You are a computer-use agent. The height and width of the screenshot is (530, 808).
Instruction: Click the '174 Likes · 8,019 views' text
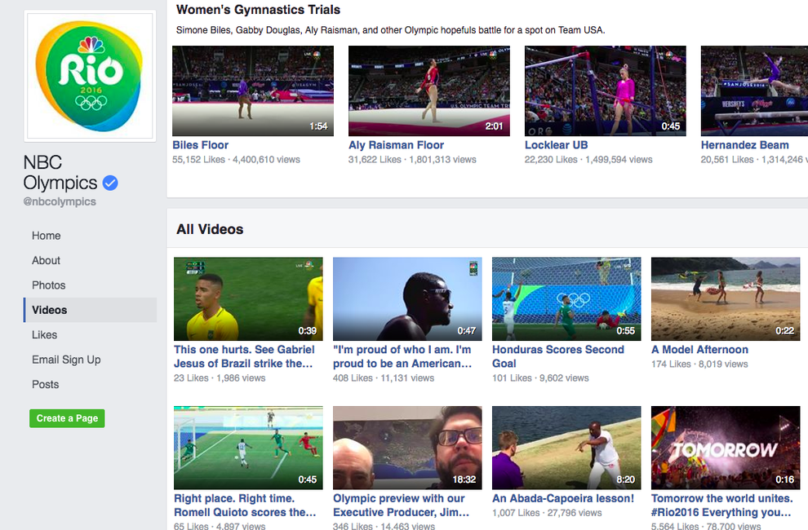tap(699, 364)
